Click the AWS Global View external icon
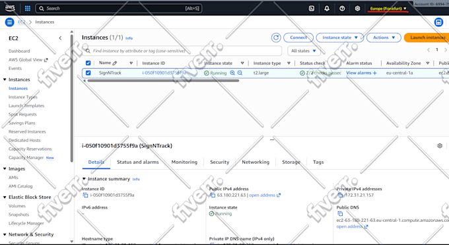The width and height of the screenshot is (449, 245). point(46,60)
